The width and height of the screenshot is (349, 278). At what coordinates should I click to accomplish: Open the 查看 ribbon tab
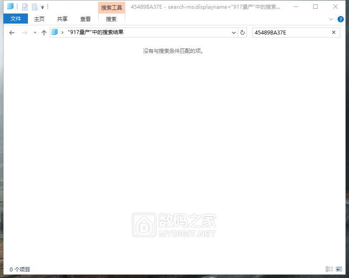tap(86, 19)
